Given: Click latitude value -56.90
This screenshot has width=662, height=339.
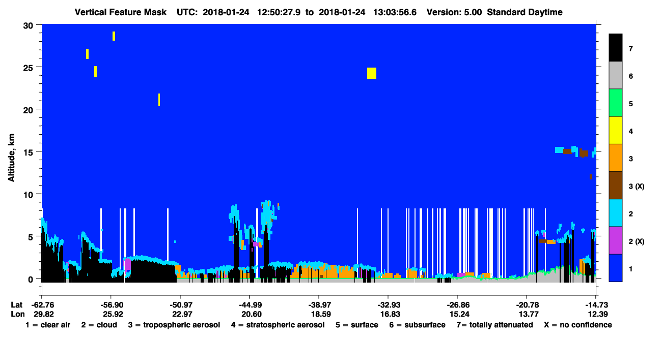Looking at the screenshot, I should tap(112, 305).
